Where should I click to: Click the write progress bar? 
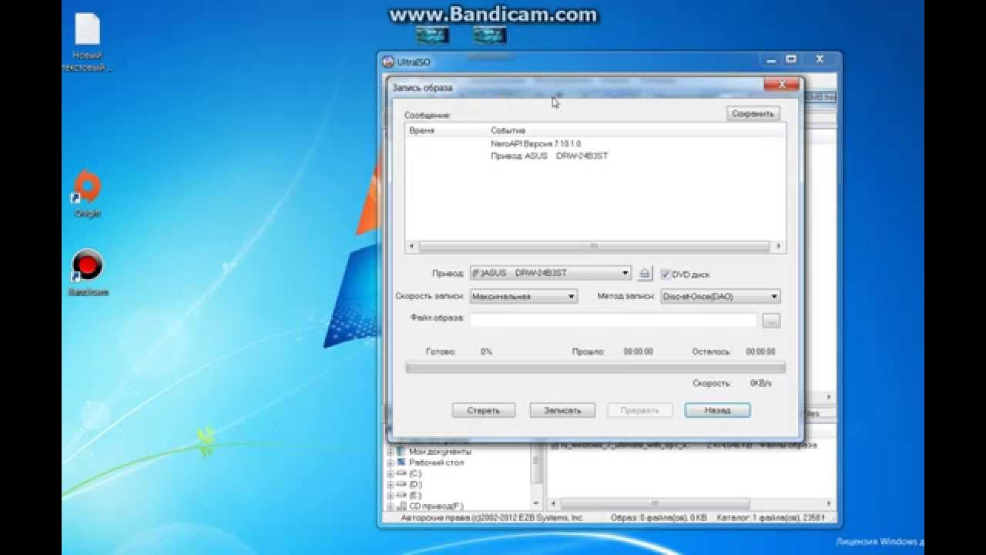coord(595,368)
